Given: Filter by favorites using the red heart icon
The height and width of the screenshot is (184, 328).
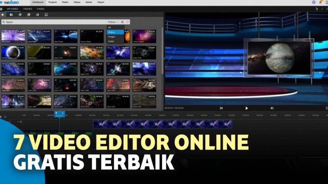Looking at the screenshot, I should 127,22.
